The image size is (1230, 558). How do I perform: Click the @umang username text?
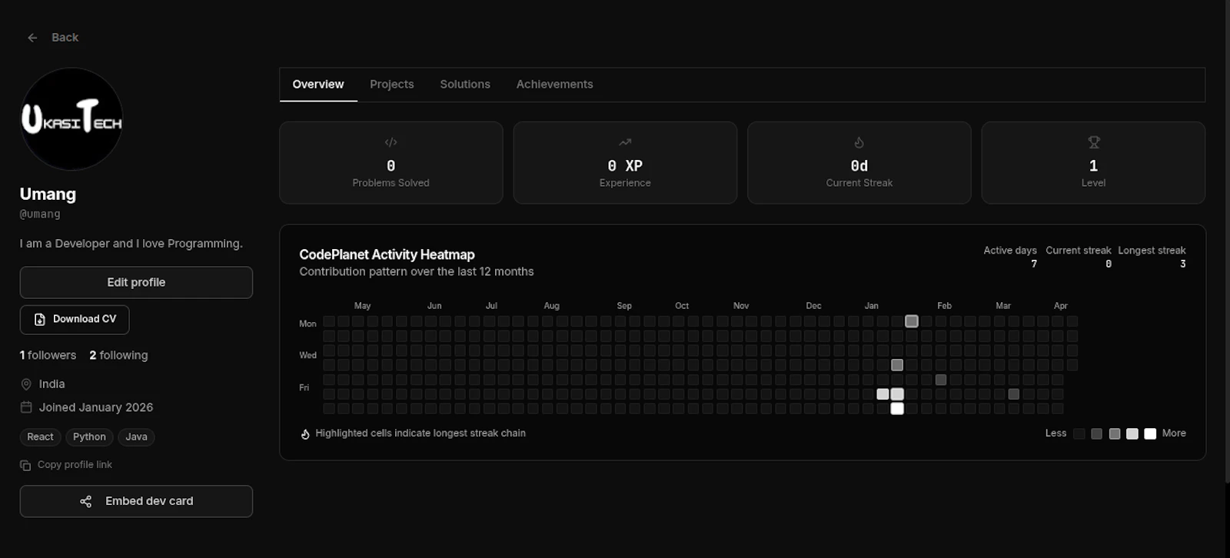40,214
